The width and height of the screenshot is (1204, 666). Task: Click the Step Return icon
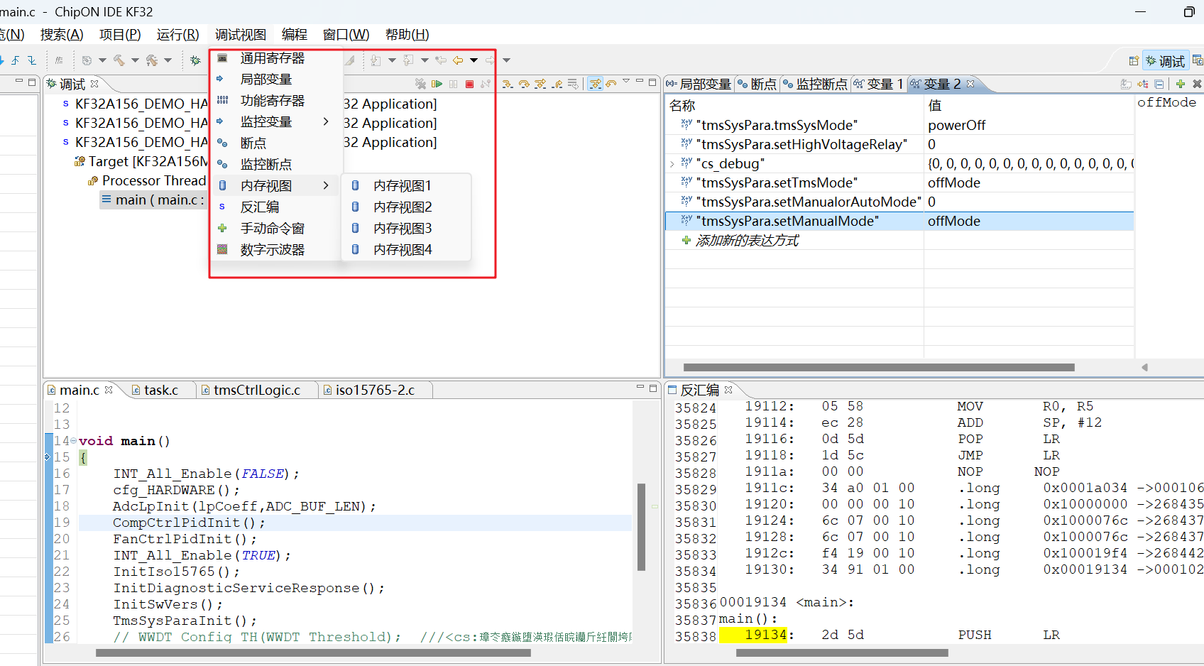(x=557, y=84)
